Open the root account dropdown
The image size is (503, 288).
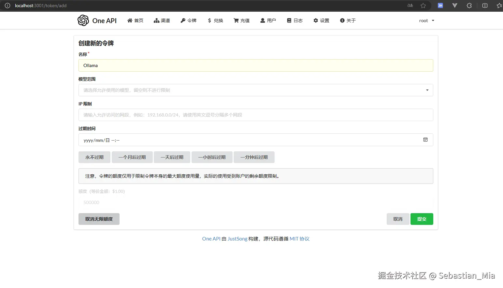(426, 20)
